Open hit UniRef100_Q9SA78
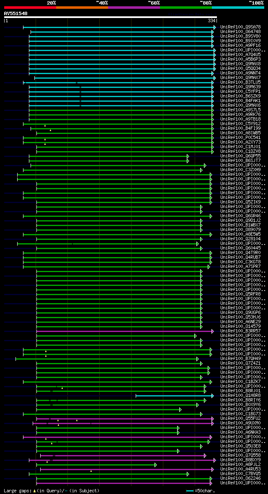Image resolution: width=268 pixels, height=494 pixels. pyautogui.click(x=240, y=27)
